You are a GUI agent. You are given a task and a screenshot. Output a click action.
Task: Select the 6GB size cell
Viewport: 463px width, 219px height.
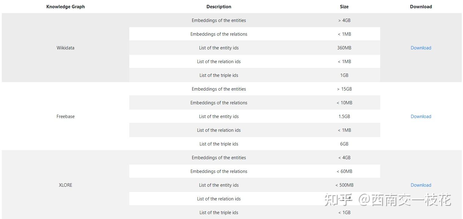pos(344,144)
